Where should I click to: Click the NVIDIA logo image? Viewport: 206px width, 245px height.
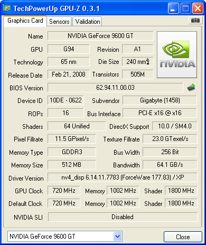tap(177, 55)
